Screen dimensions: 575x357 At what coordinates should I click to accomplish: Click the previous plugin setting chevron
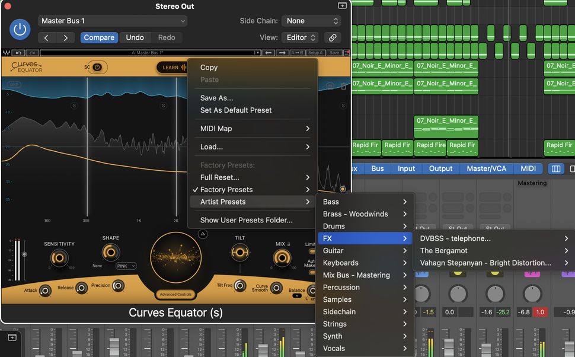[x=47, y=37]
